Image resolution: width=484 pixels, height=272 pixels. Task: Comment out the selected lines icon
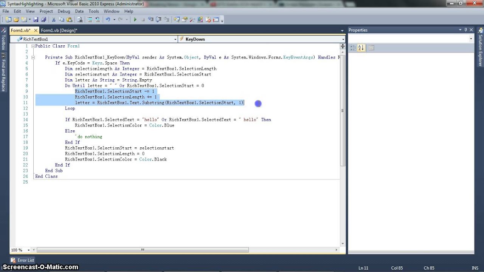[90, 20]
